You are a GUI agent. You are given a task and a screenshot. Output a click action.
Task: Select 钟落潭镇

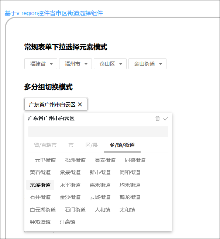point(40,222)
